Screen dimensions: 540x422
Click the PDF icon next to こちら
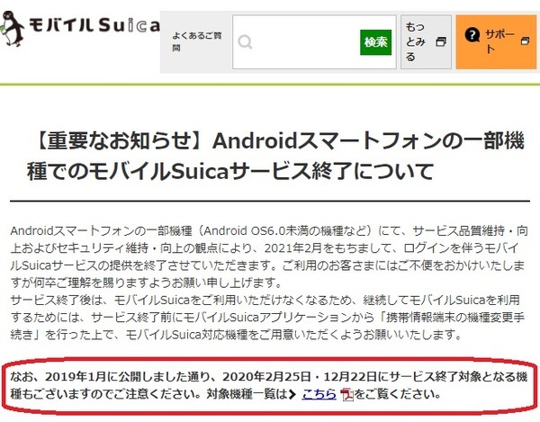tap(346, 395)
